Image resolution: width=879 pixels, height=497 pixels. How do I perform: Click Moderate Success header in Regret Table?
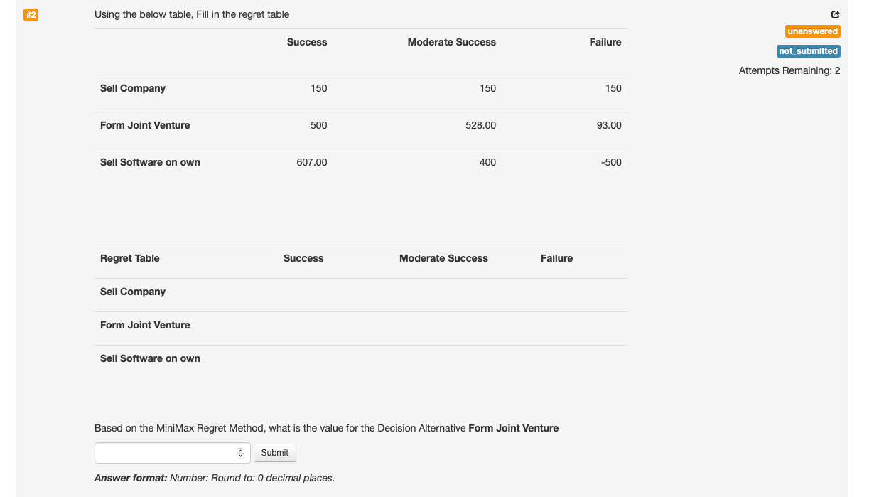pyautogui.click(x=443, y=258)
